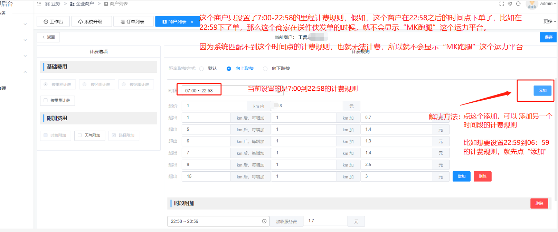Image resolution: width=558 pixels, height=232 pixels.
Task: Click the km 加 price field showing 3
Action: pyautogui.click(x=396, y=176)
